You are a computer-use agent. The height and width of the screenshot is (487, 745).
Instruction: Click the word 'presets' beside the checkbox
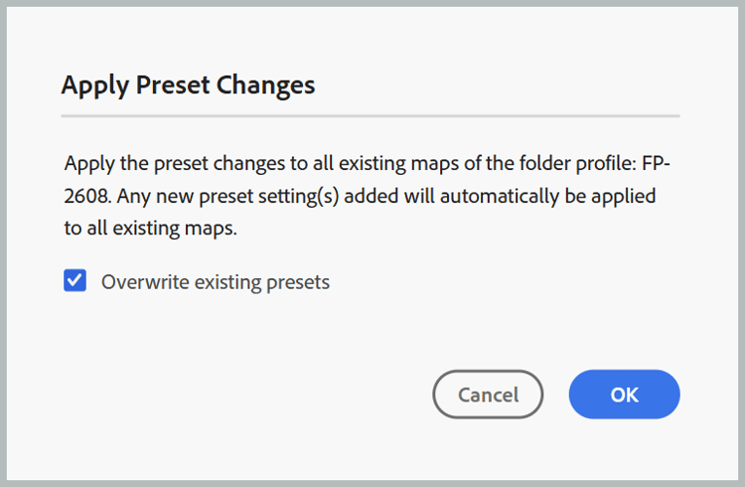pyautogui.click(x=298, y=283)
